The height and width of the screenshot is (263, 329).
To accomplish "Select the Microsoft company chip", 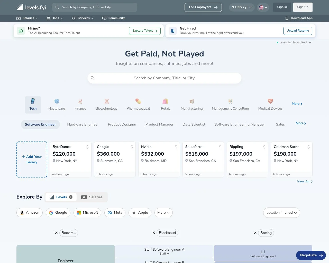I will pos(87,213).
